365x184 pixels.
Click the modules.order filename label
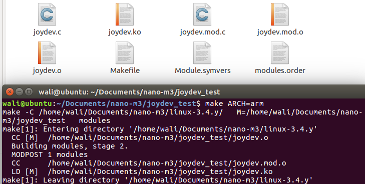click(280, 70)
